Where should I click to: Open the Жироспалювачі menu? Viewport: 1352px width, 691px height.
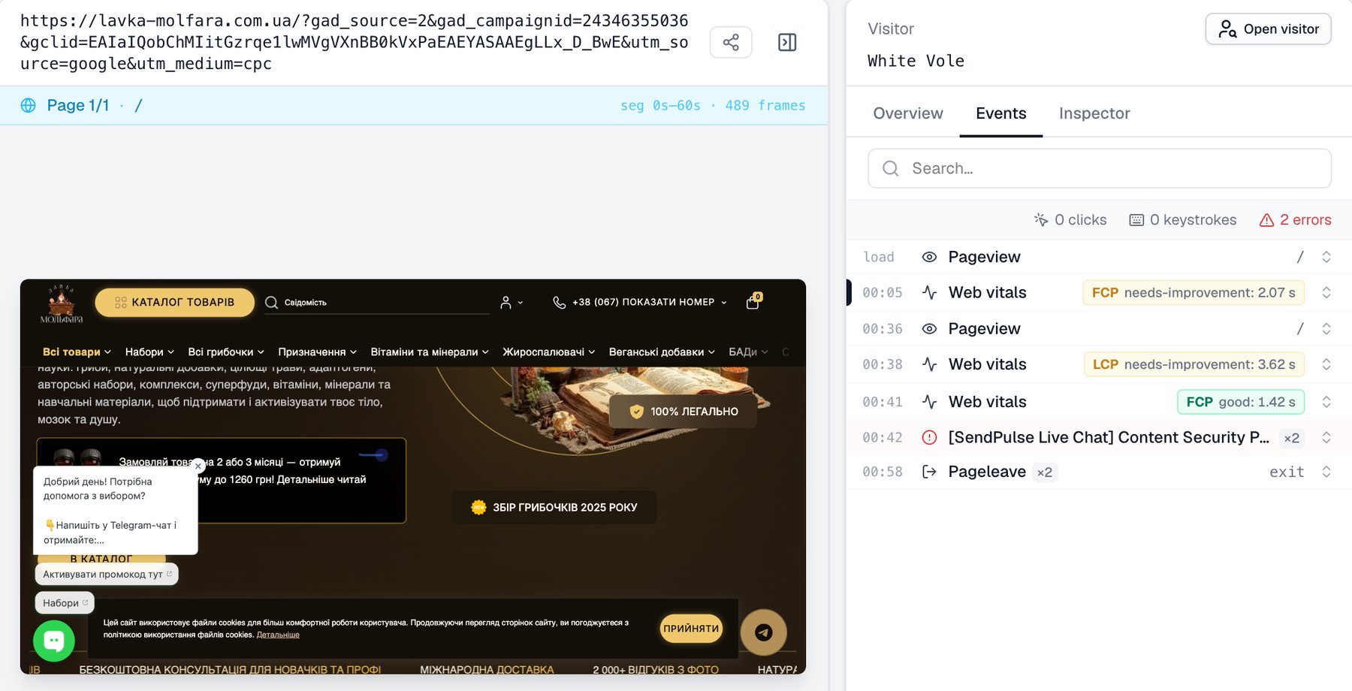[x=549, y=352]
